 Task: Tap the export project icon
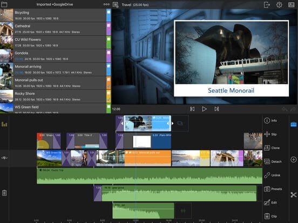coord(267,4)
